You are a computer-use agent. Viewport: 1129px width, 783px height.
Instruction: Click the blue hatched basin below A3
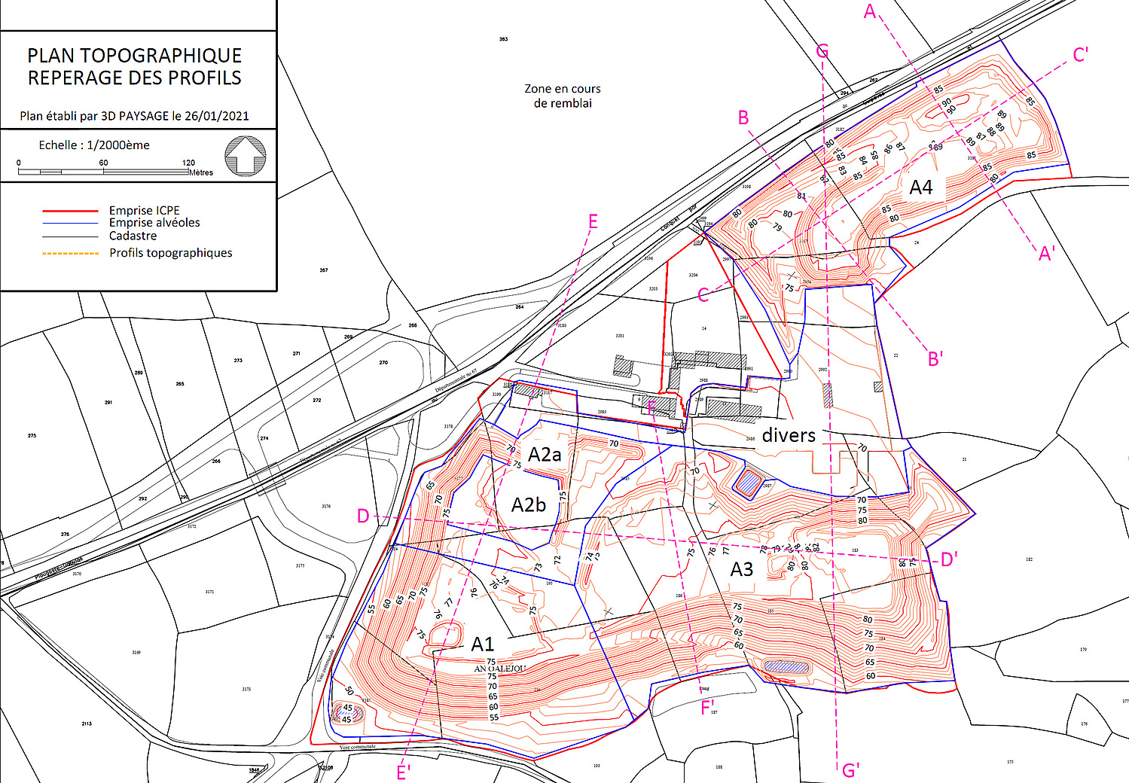coord(786,667)
